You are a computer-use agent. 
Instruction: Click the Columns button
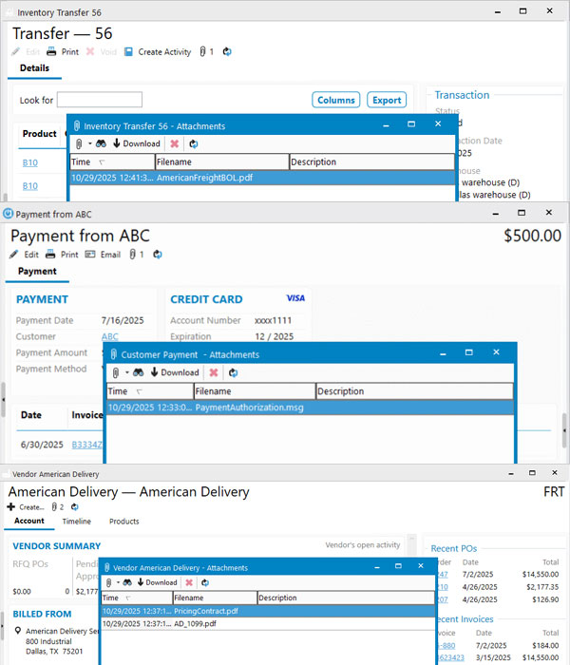pos(336,100)
